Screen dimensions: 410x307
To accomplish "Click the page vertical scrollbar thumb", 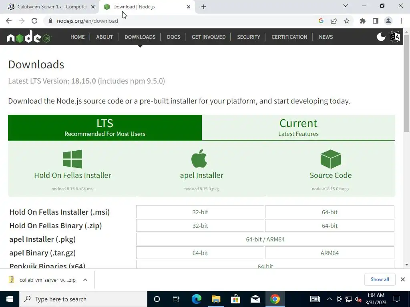I will point(407,83).
